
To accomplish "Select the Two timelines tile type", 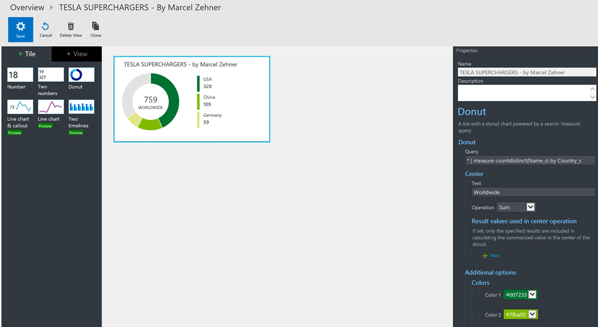I will coord(81,107).
